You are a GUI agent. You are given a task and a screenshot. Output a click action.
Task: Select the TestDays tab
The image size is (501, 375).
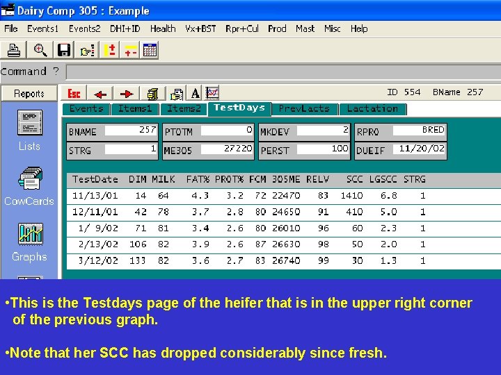tap(239, 108)
